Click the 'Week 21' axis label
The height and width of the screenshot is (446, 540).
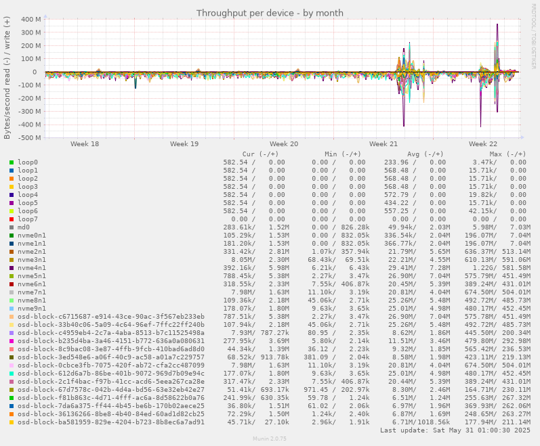point(383,143)
